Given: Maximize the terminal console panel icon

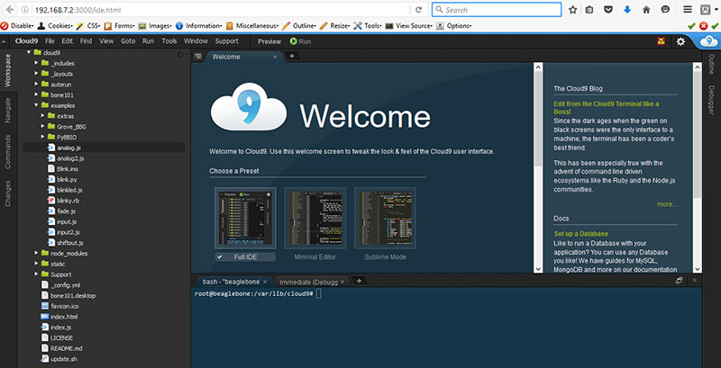Looking at the screenshot, I should pos(679,281).
